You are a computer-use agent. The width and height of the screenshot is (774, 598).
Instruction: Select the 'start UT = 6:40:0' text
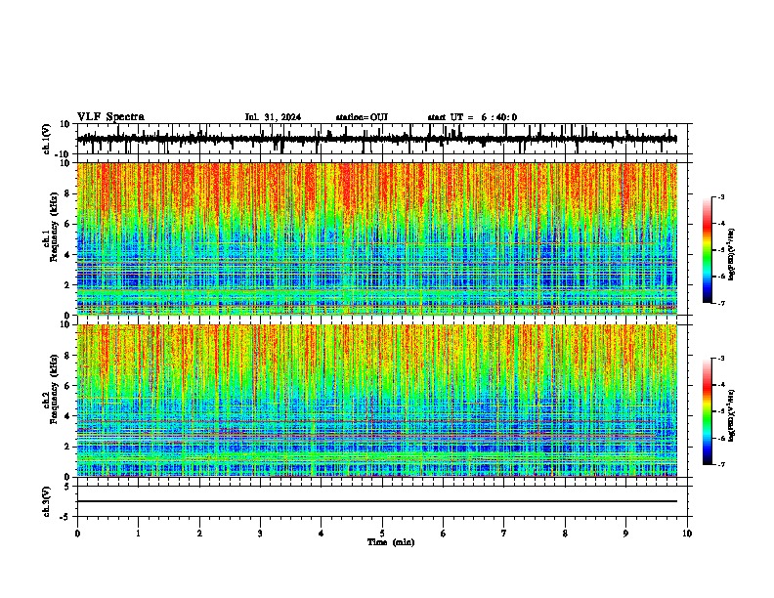click(x=472, y=117)
